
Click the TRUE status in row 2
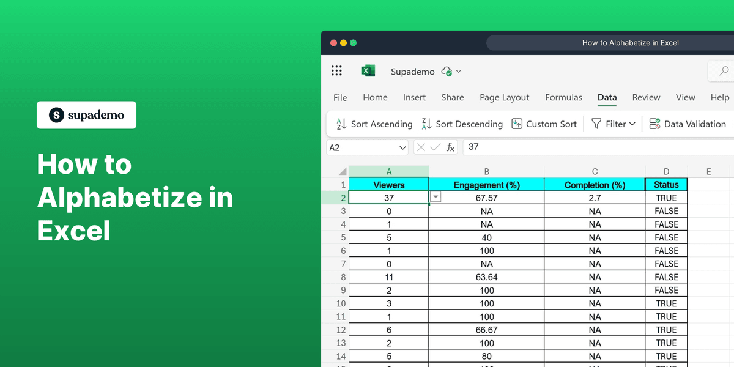point(666,197)
